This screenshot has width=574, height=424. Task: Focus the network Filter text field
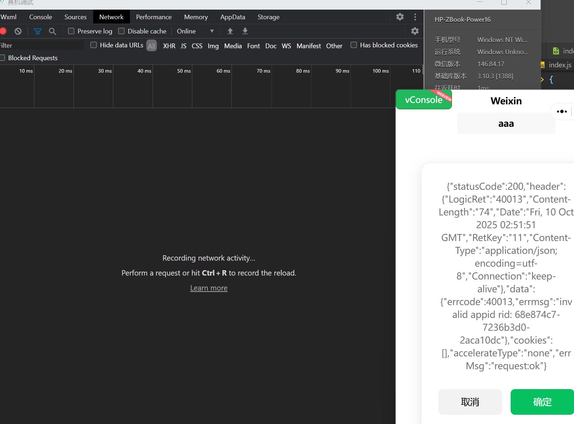(42, 45)
